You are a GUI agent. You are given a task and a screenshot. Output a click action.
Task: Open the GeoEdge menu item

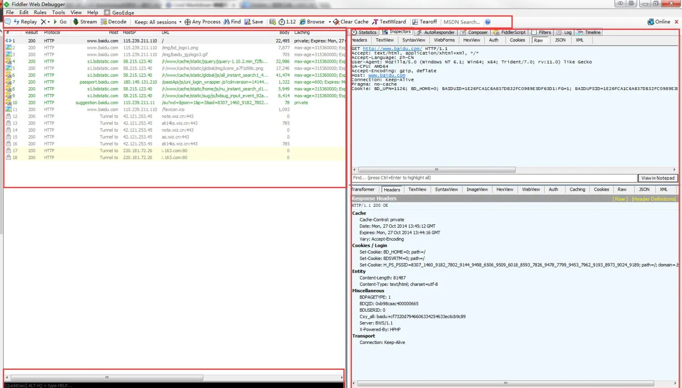click(119, 13)
